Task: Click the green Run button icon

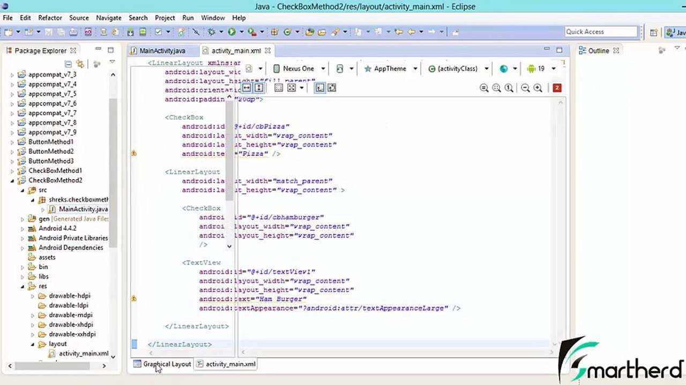Action: (232, 32)
